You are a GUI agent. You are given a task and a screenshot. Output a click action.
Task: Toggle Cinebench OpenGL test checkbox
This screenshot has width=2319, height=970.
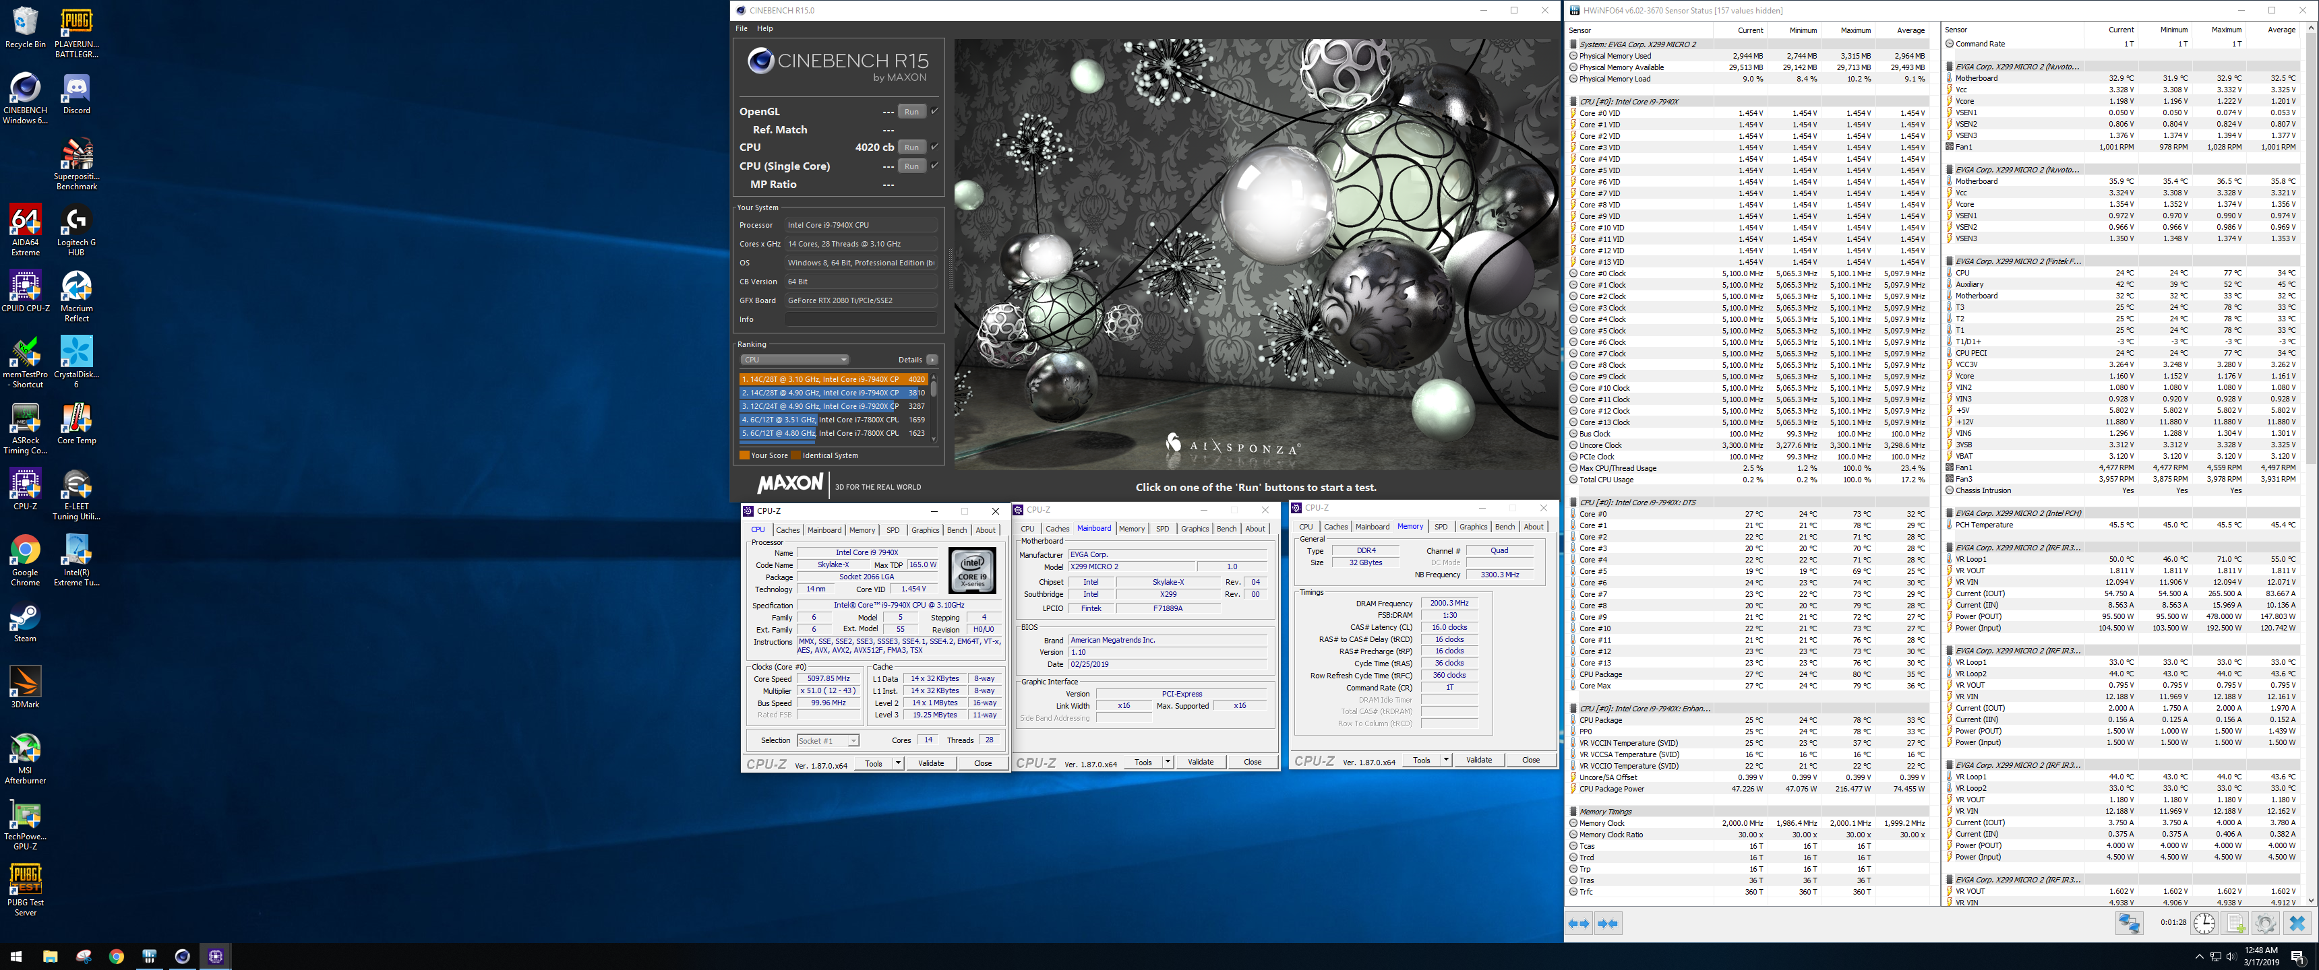934,112
